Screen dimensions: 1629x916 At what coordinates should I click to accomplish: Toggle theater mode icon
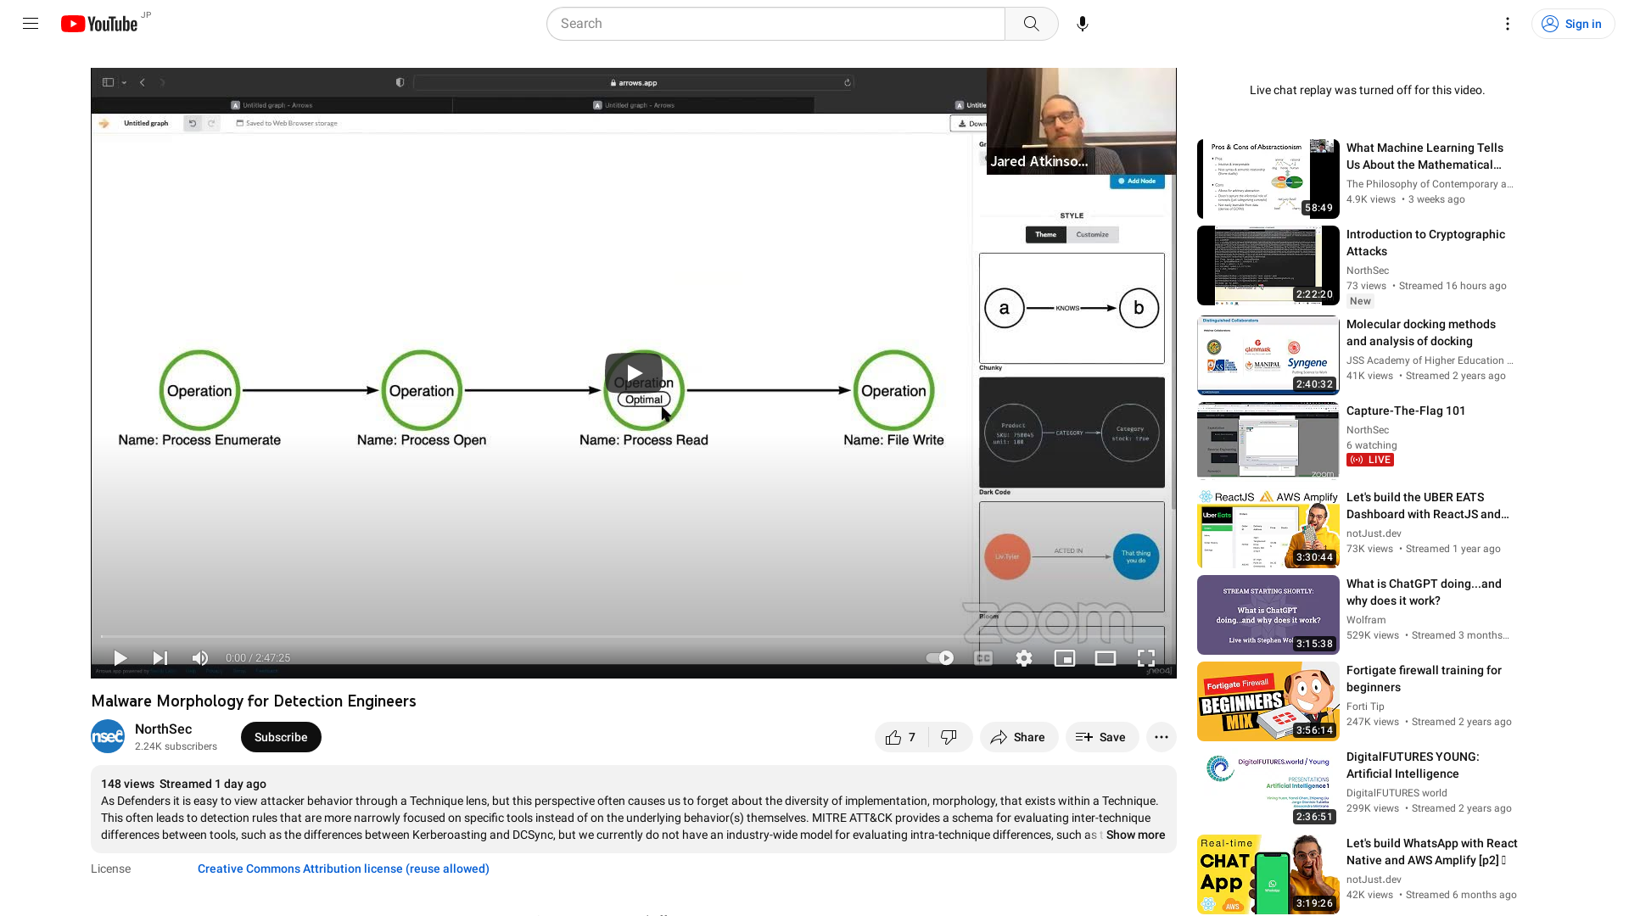1105,657
